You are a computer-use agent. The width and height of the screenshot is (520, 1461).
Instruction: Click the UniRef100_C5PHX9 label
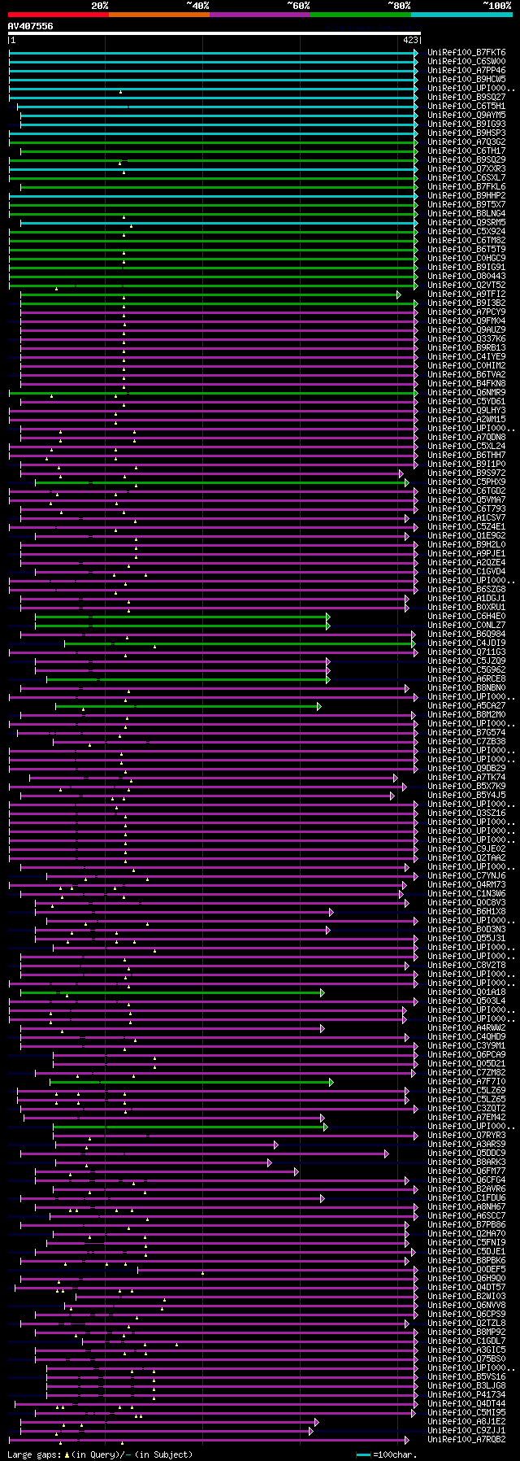tap(466, 482)
